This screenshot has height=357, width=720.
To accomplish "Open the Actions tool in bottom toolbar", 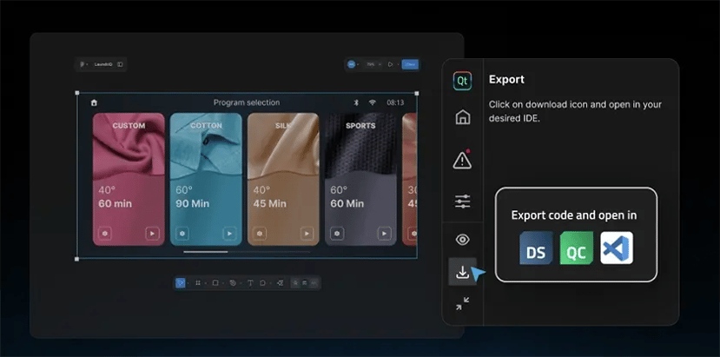I will (281, 283).
